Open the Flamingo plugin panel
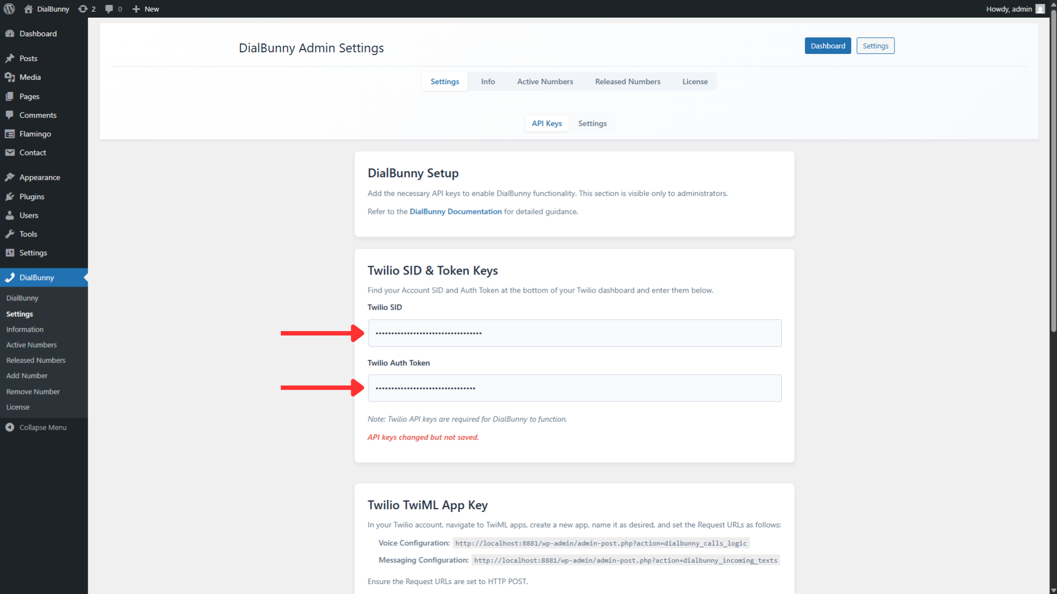 [35, 134]
